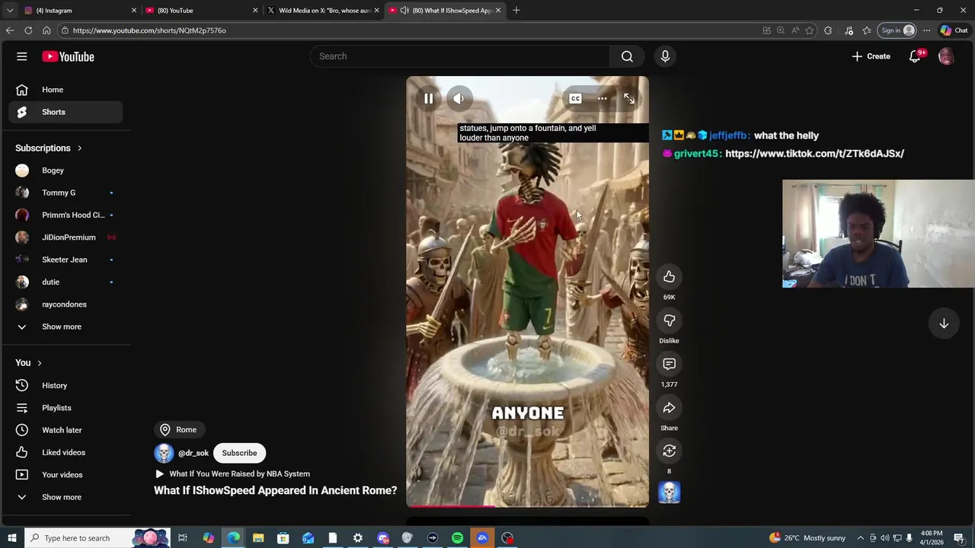
Task: Open 'What If You Were Raised by NBA System' link
Action: [x=239, y=474]
